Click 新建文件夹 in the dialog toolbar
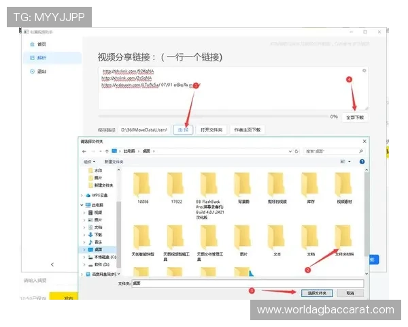 coord(114,161)
